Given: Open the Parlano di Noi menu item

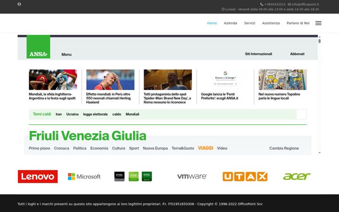Looking at the screenshot, I should point(298,23).
